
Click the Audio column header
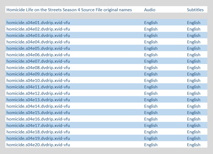(150, 10)
